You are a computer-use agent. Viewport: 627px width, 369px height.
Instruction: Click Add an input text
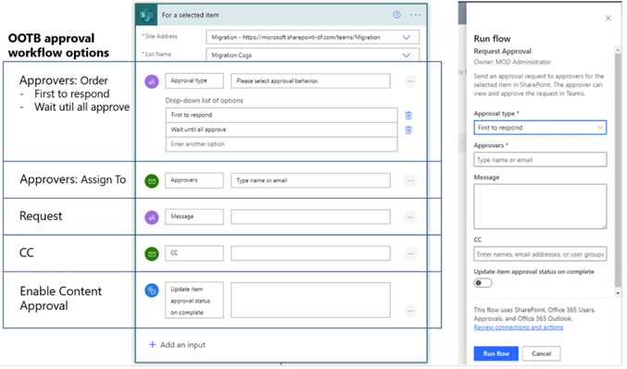tap(182, 345)
